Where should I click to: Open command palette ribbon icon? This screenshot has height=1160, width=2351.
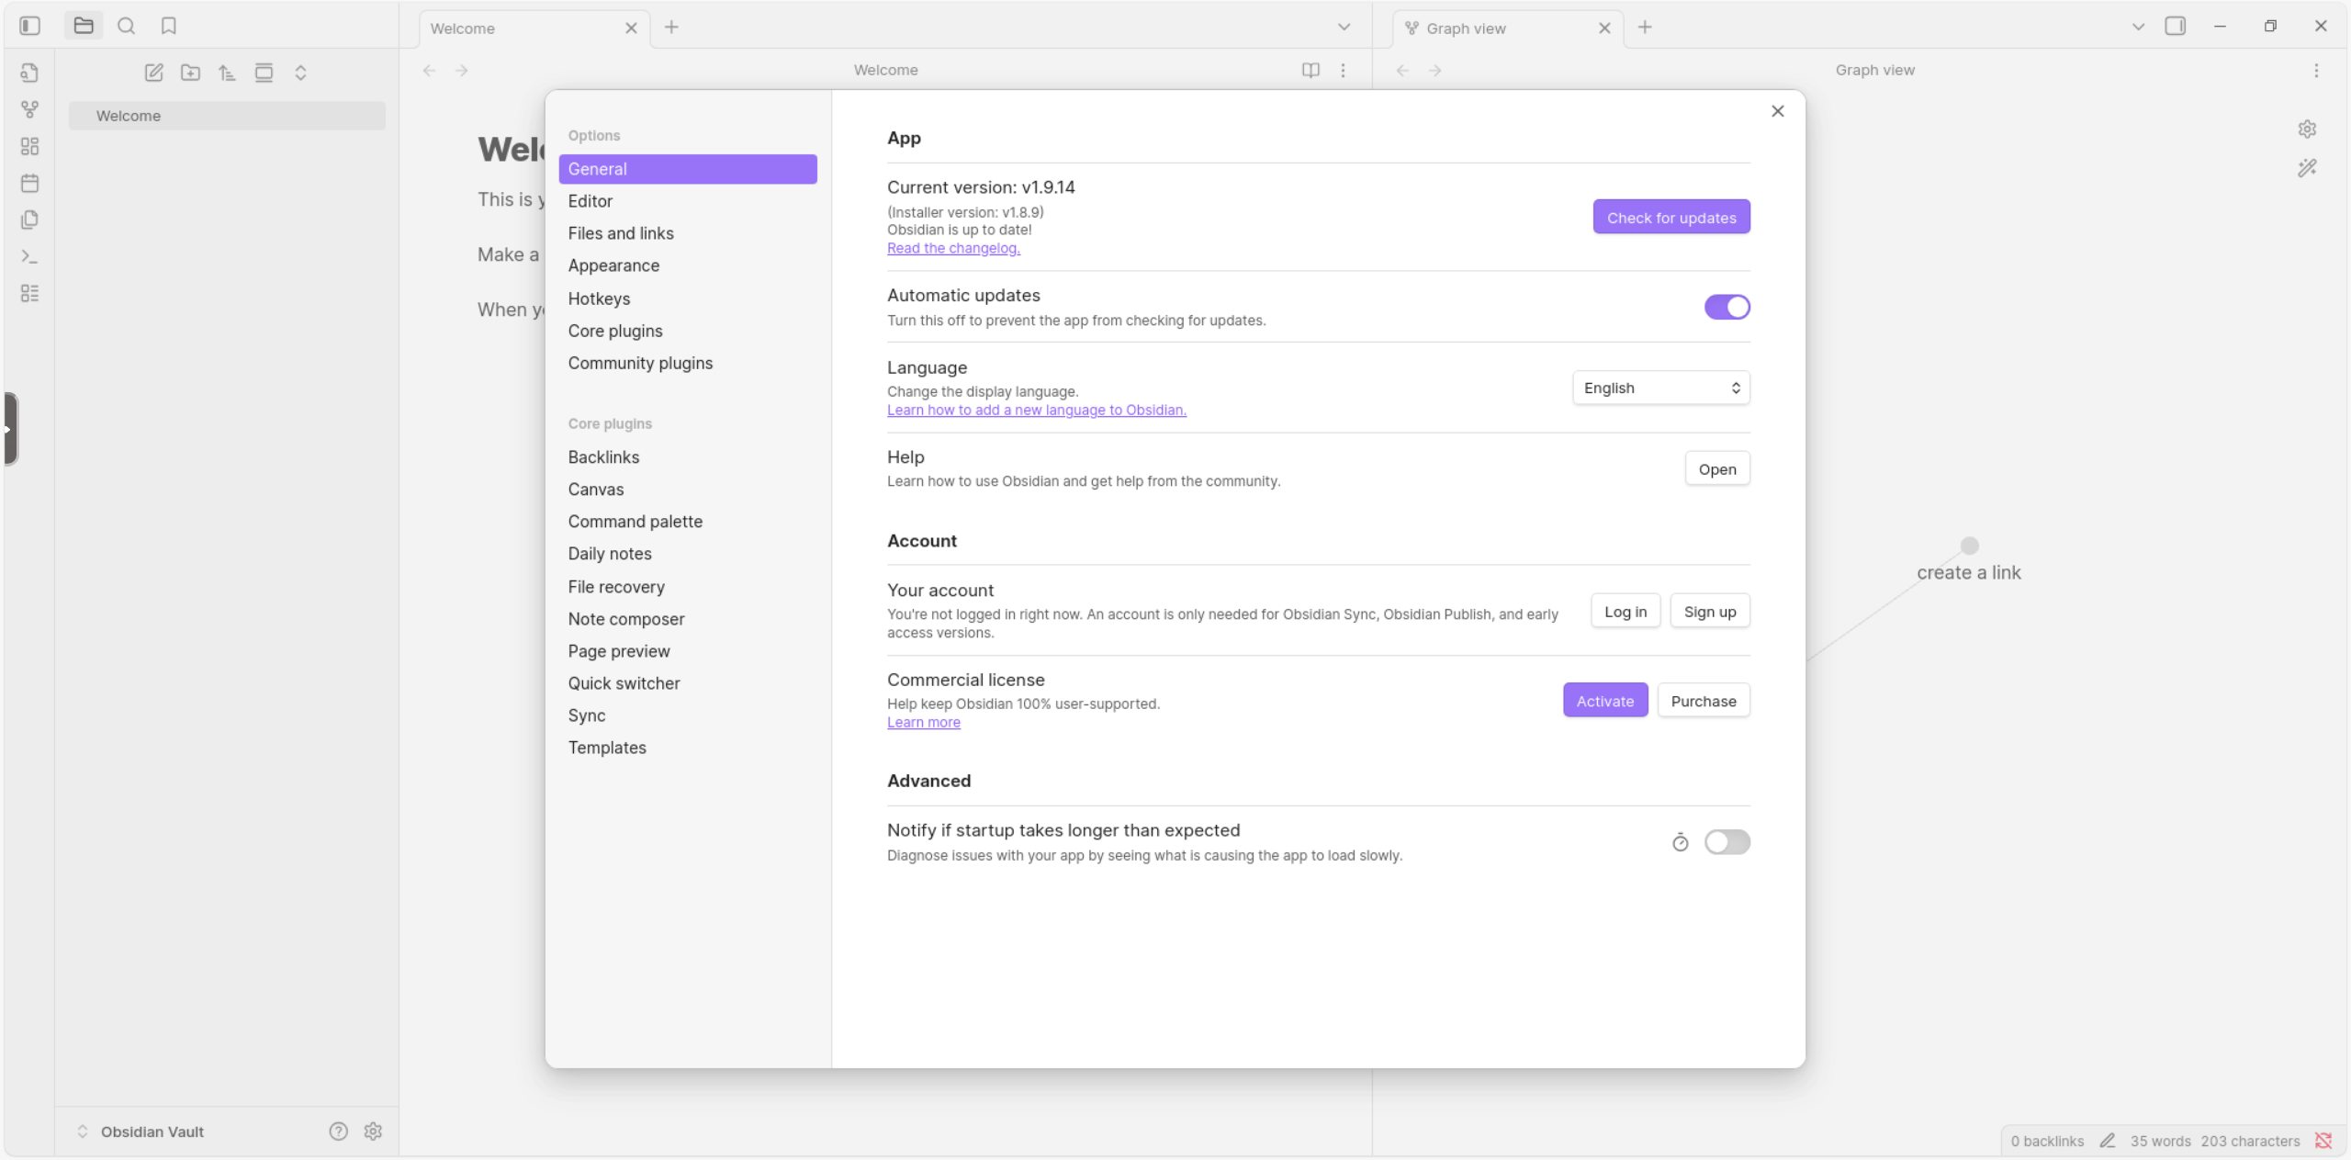point(29,256)
